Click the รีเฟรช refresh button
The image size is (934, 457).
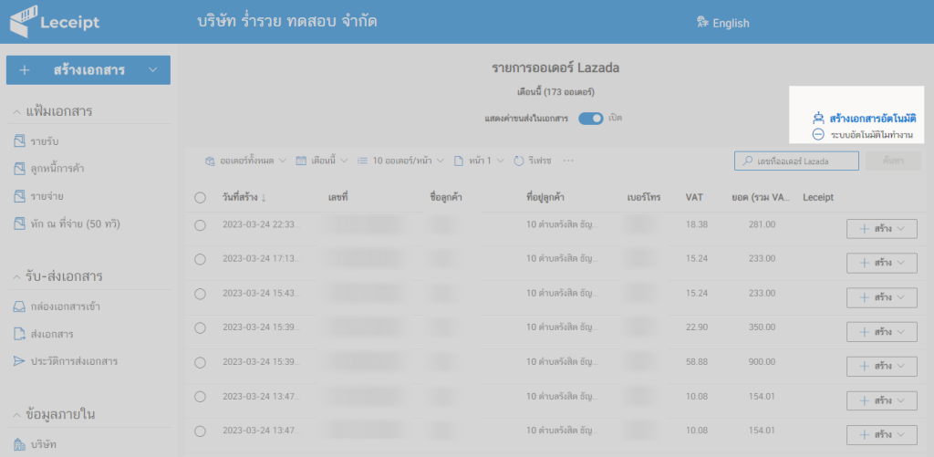(533, 161)
